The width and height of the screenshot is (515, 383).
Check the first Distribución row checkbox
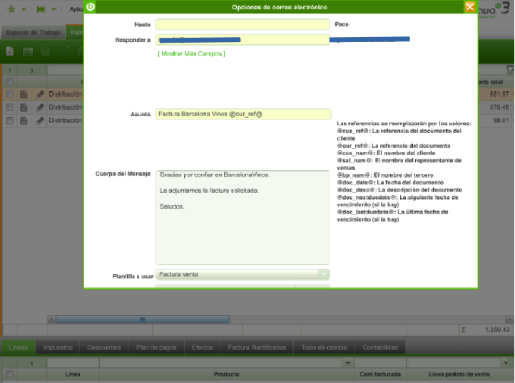tap(9, 94)
